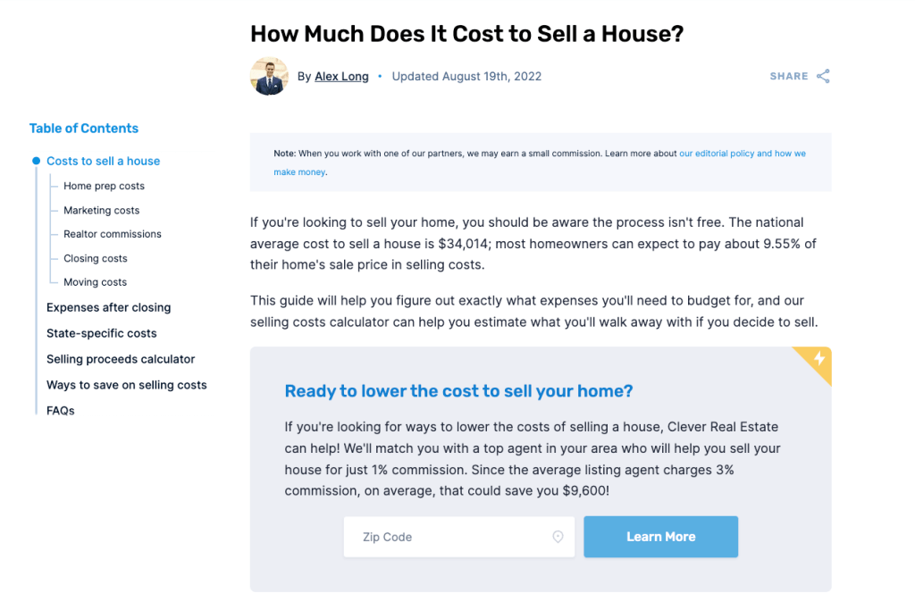The width and height of the screenshot is (915, 610).
Task: Jump to Costs to sell a house section
Action: [x=103, y=161]
